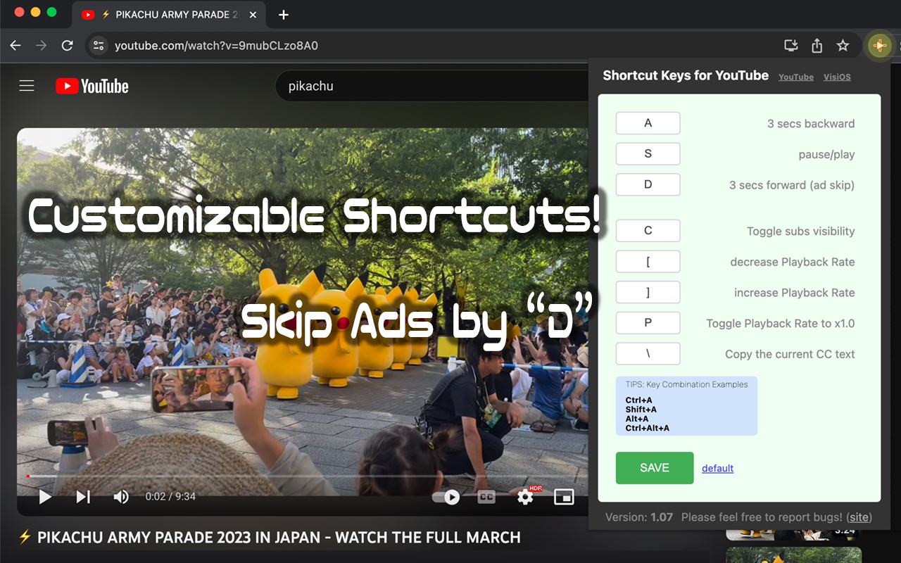Click the green SAVE button
Image resolution: width=901 pixels, height=563 pixels.
click(655, 468)
